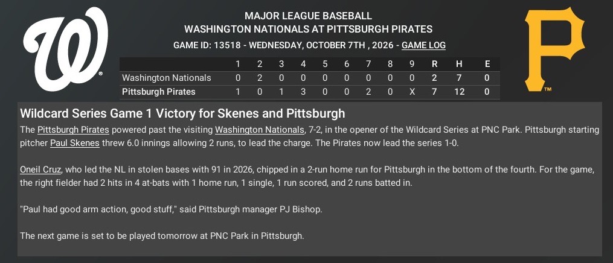Click the Errors column header E
Screen dimensions: 613x263
coord(487,64)
